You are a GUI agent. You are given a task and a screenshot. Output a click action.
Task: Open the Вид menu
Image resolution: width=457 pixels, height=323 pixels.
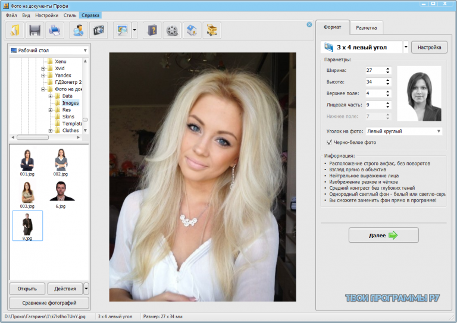pos(26,15)
